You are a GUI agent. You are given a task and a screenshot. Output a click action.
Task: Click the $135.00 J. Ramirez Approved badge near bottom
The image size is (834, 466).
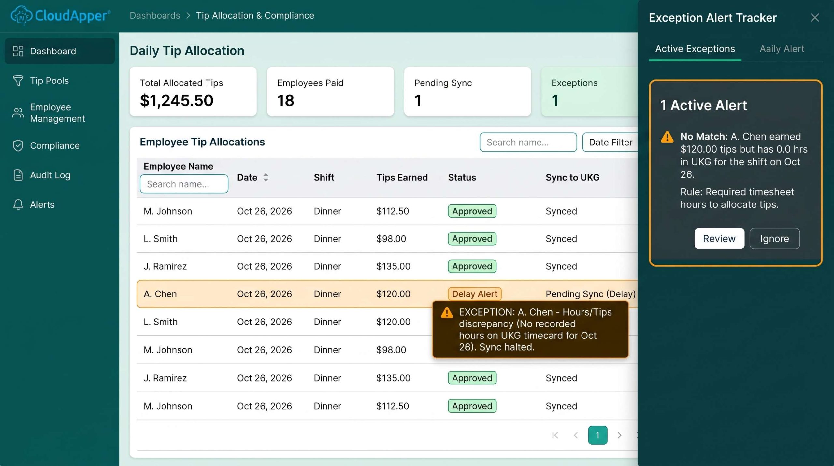pos(472,378)
